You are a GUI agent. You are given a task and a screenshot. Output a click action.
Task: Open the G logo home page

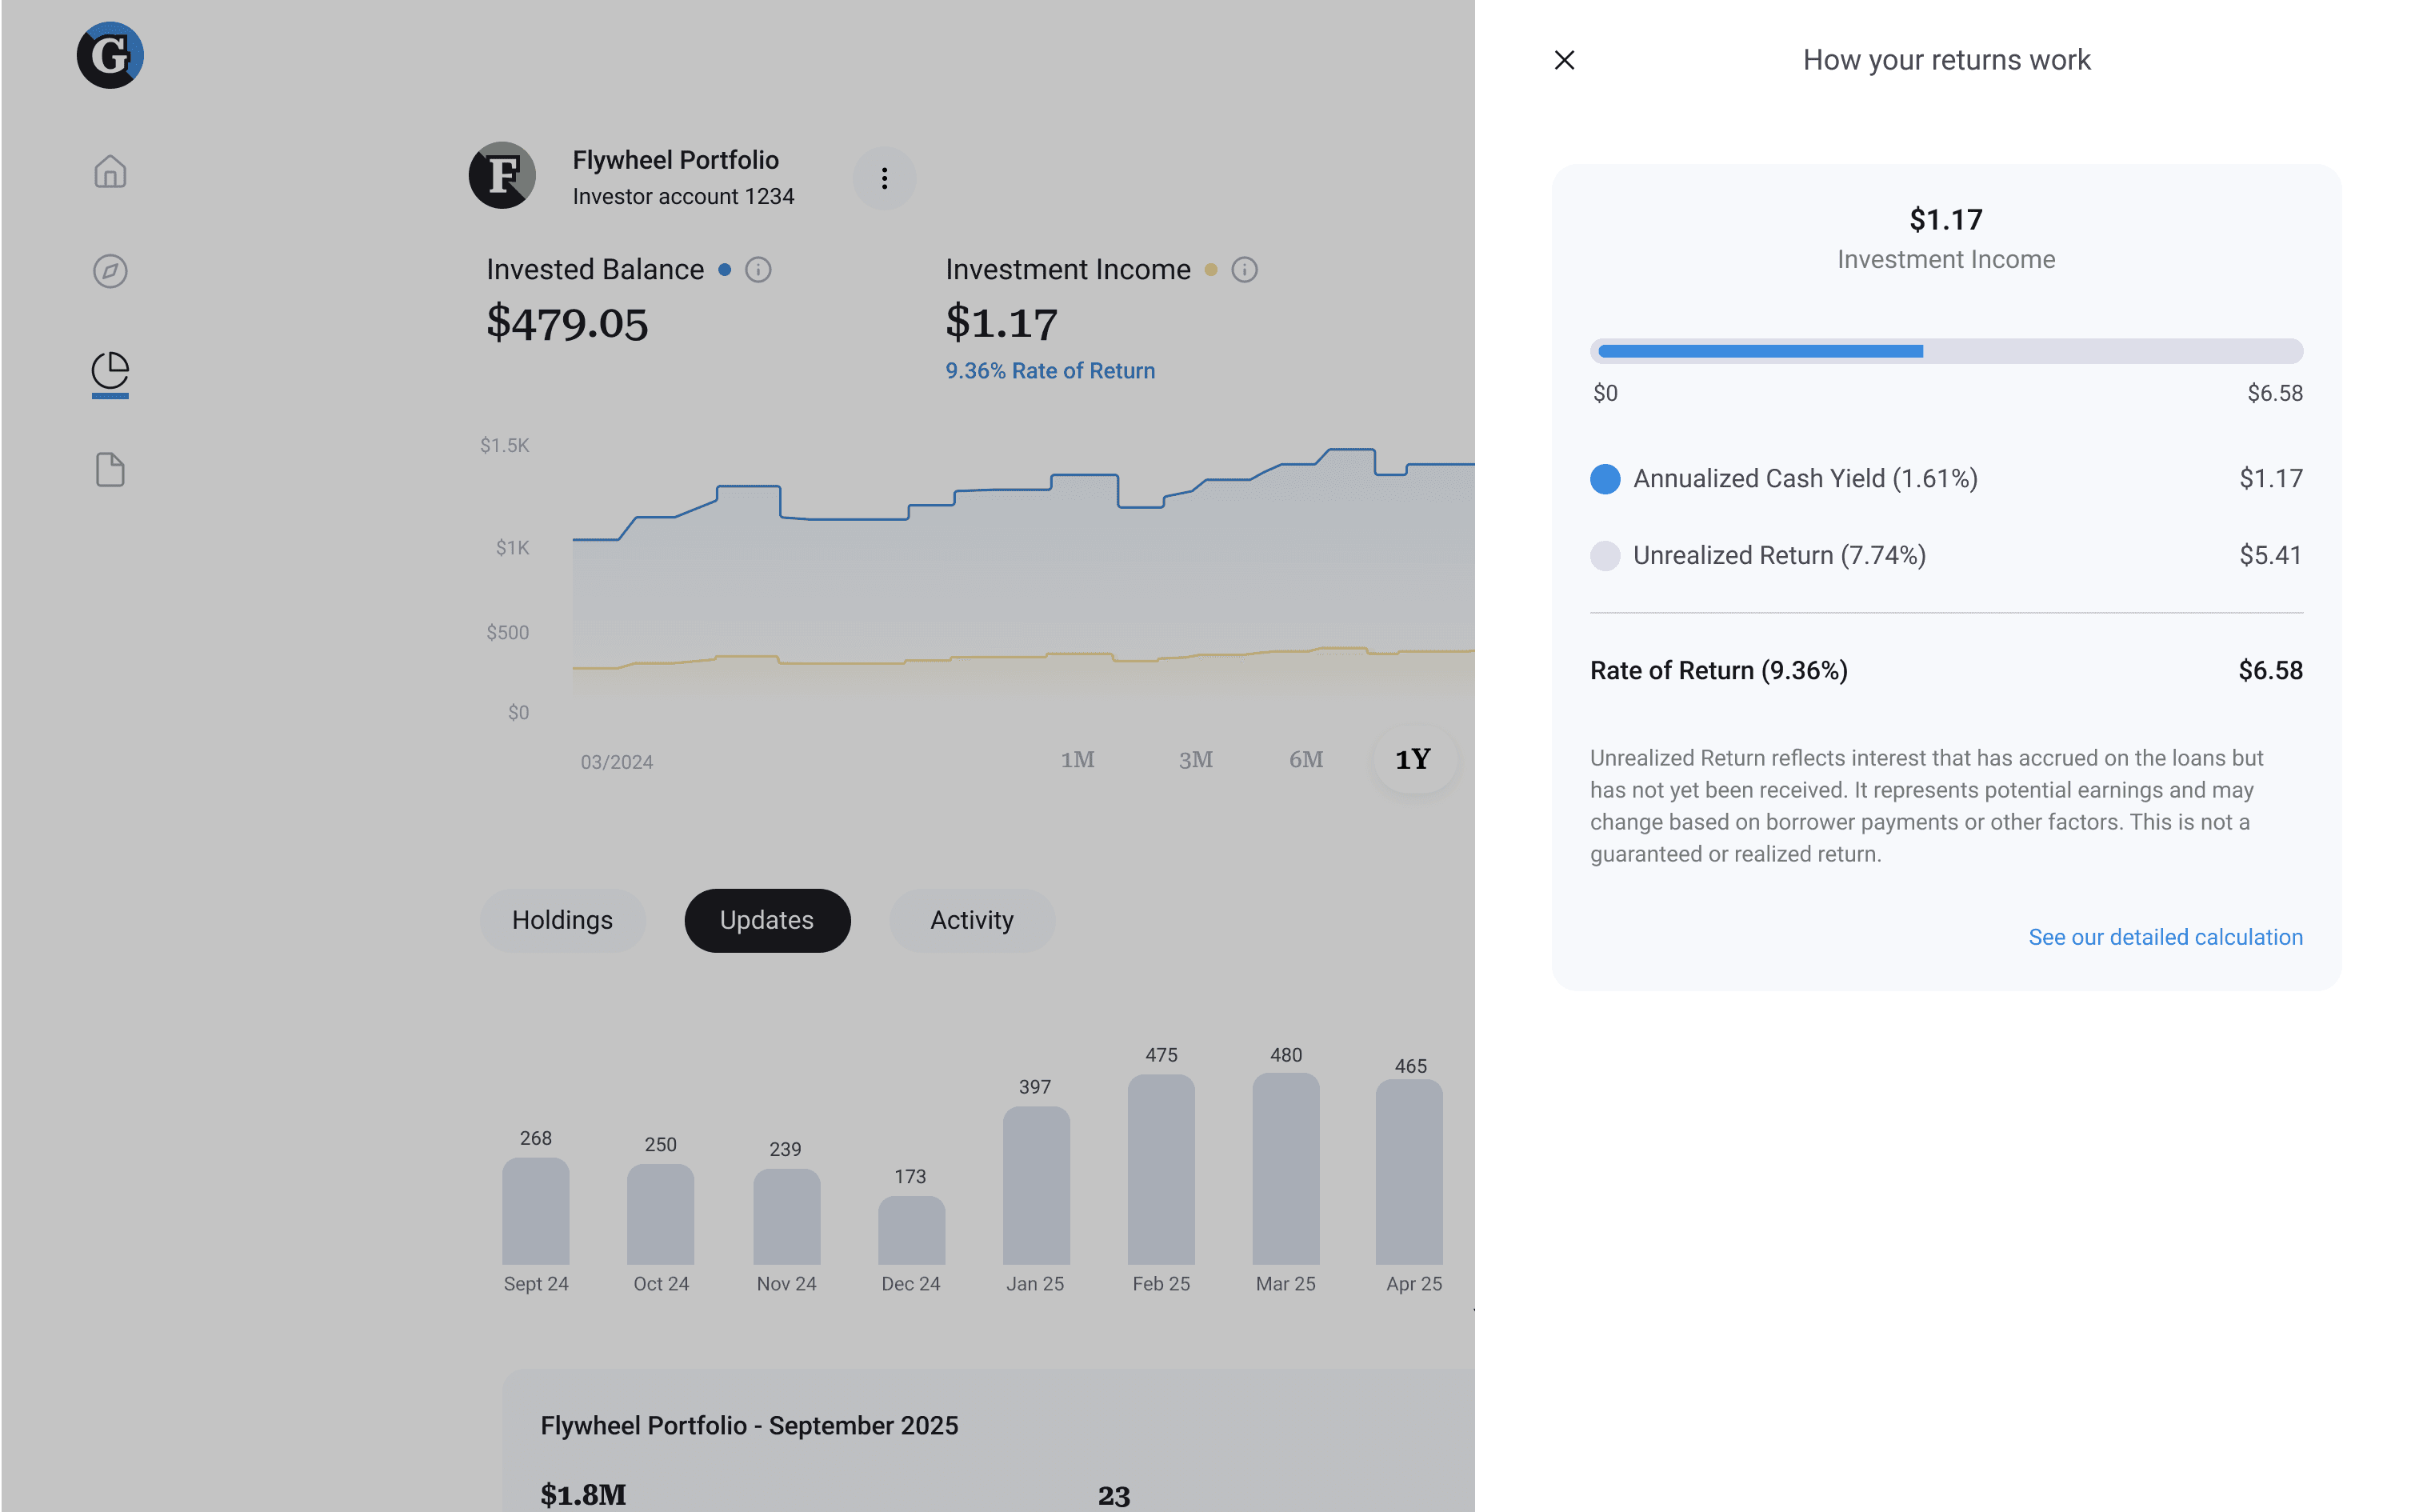coord(110,55)
